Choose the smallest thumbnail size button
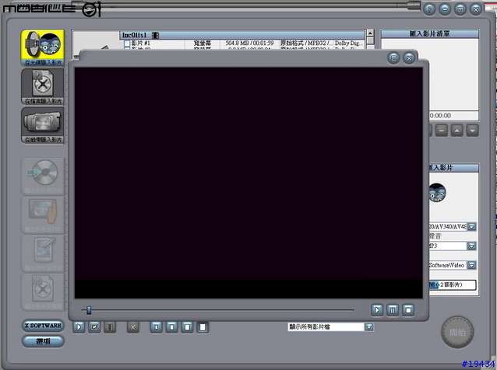This screenshot has height=370, width=497. pos(157,327)
